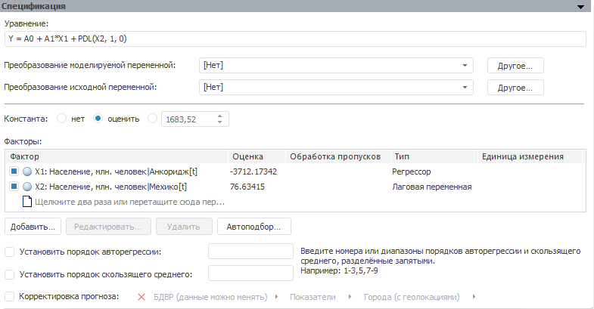Screen dimensions: 594x309
Task: Click the Добавить... button
Action: pyautogui.click(x=33, y=226)
